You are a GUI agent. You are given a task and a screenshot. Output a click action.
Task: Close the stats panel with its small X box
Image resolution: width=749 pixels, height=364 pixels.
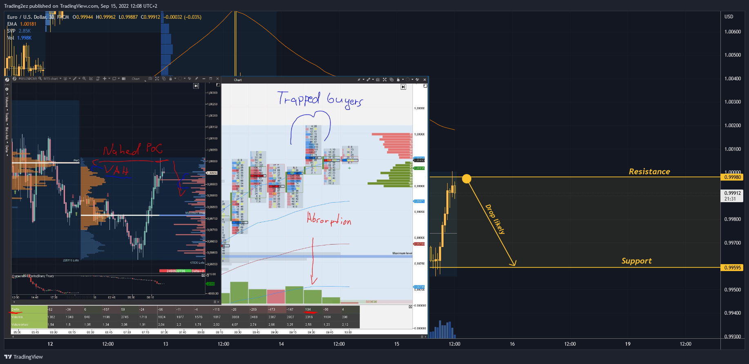[410, 307]
